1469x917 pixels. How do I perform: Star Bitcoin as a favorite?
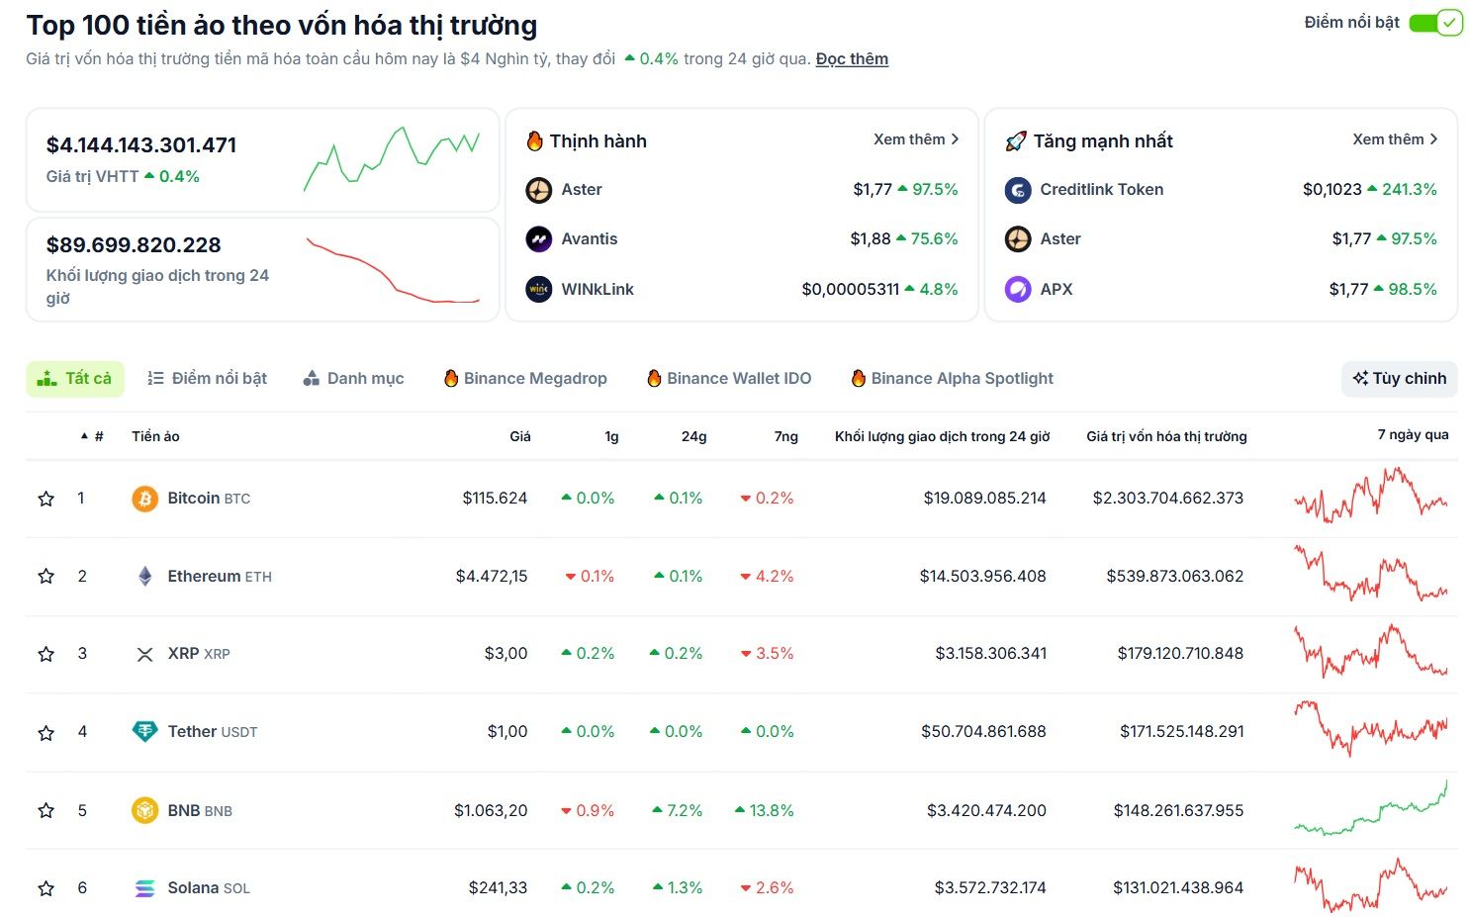click(46, 498)
